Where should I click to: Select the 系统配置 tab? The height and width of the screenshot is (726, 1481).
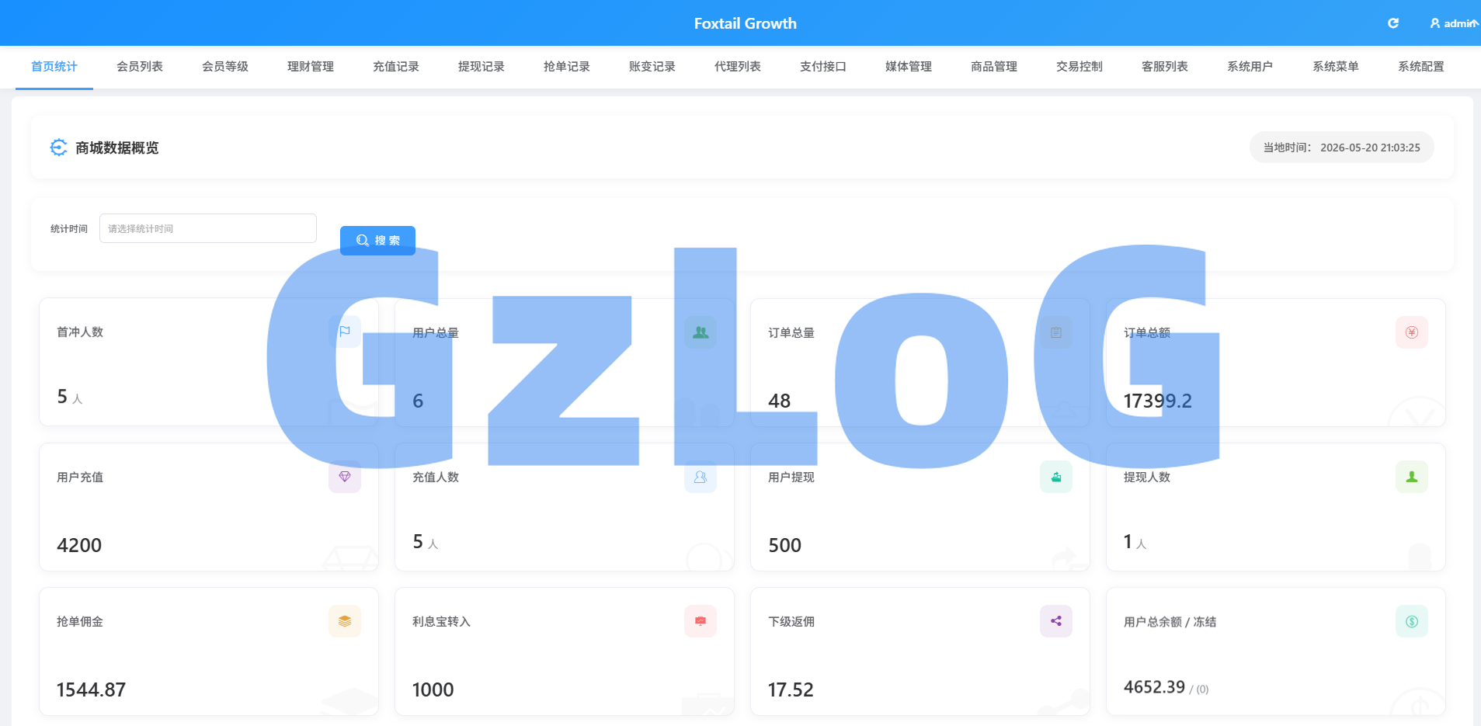point(1421,67)
